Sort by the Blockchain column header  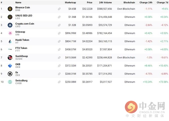129,3
